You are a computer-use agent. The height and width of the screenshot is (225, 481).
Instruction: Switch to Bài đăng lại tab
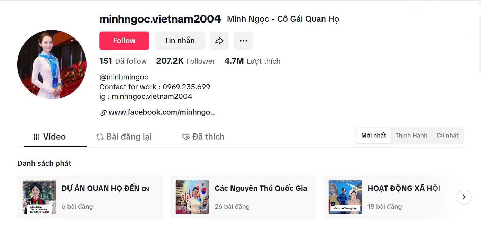(124, 137)
